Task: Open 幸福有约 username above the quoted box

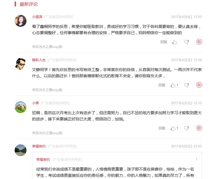Action: (39, 146)
